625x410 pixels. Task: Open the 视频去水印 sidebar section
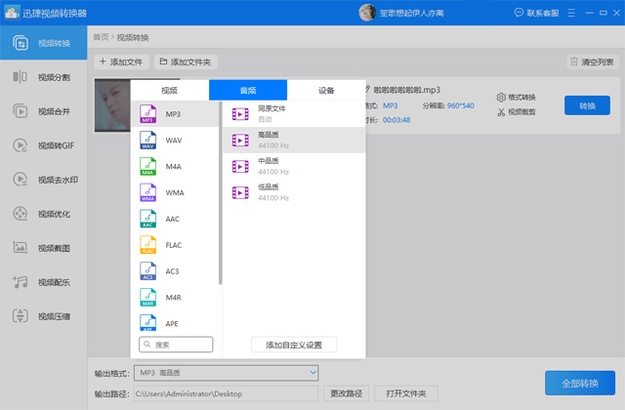[x=43, y=180]
